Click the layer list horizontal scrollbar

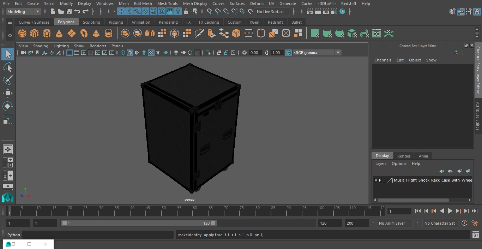[x=414, y=200]
